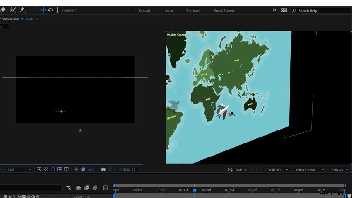
Task: Click the adjustment layer column header
Action: 33,197
